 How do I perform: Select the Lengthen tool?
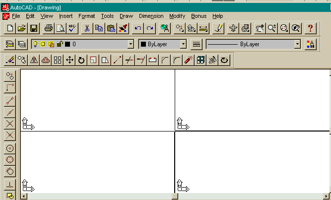117,60
